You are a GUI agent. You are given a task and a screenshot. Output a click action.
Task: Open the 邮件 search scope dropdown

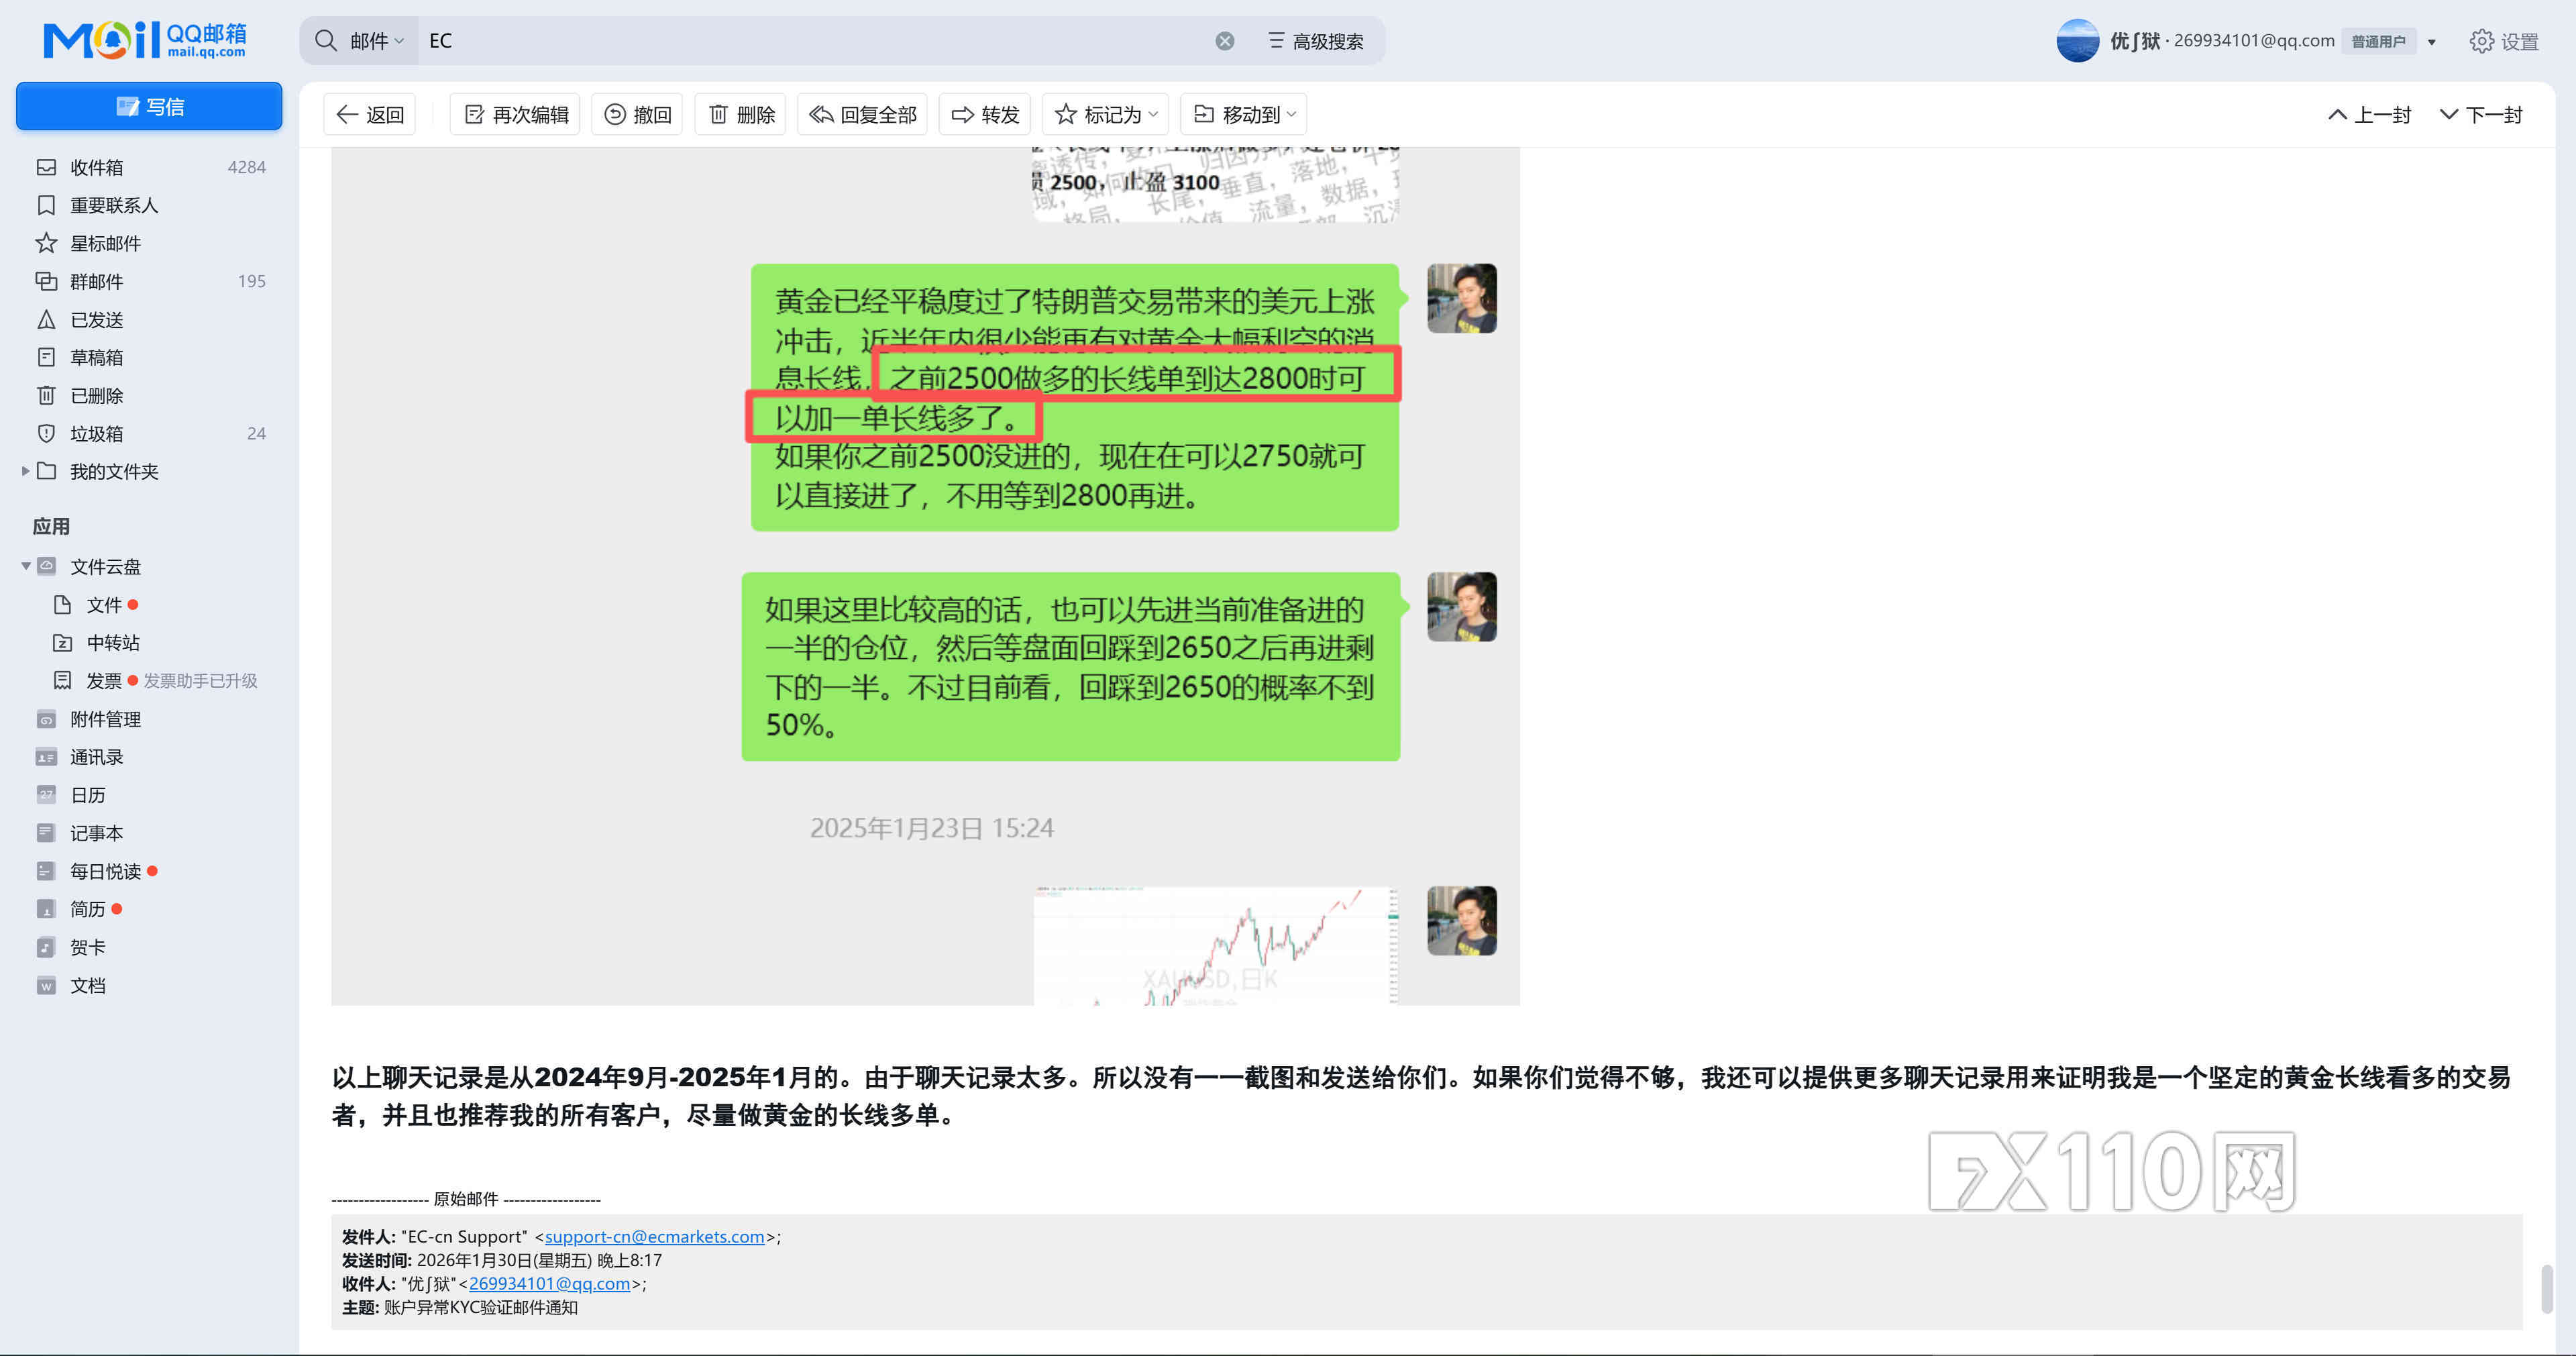[377, 41]
